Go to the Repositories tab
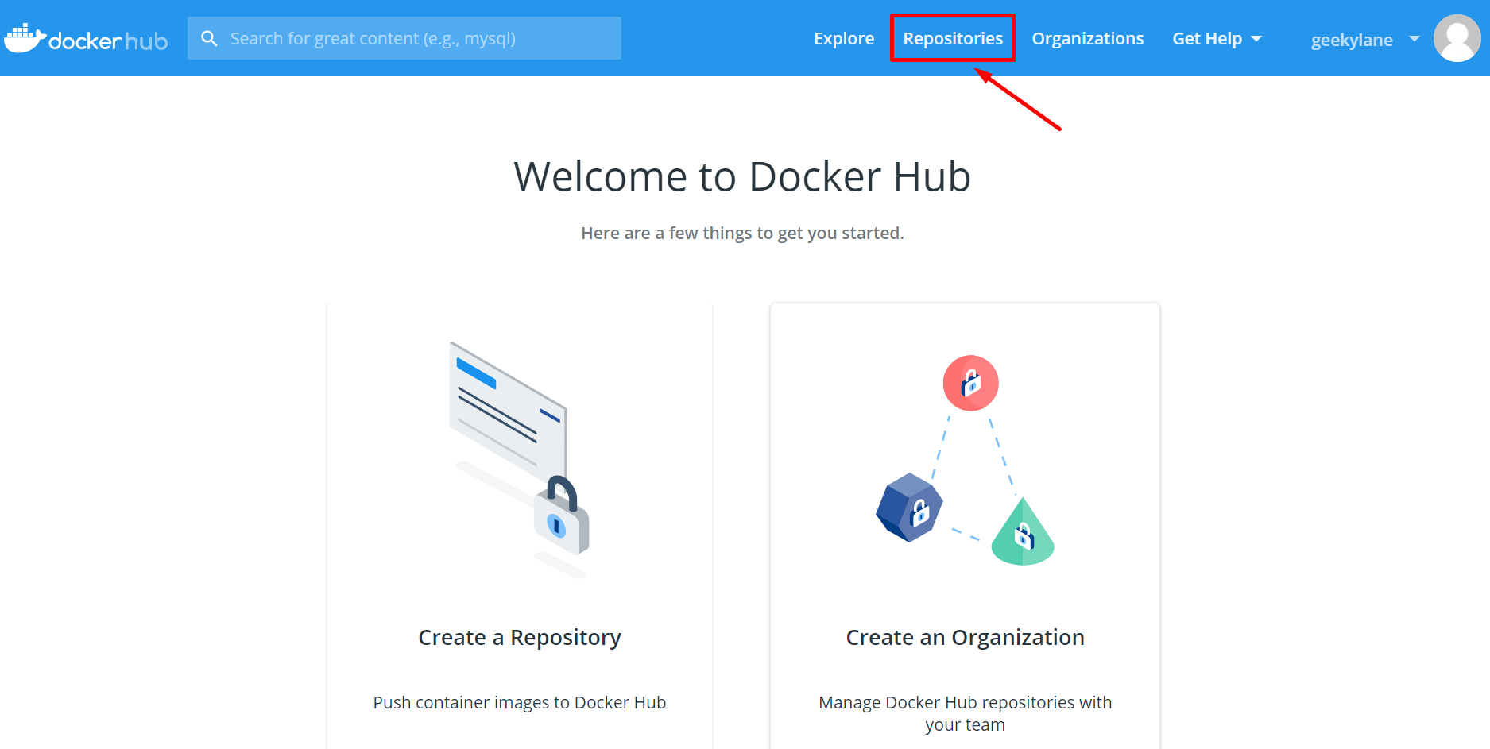 point(953,38)
